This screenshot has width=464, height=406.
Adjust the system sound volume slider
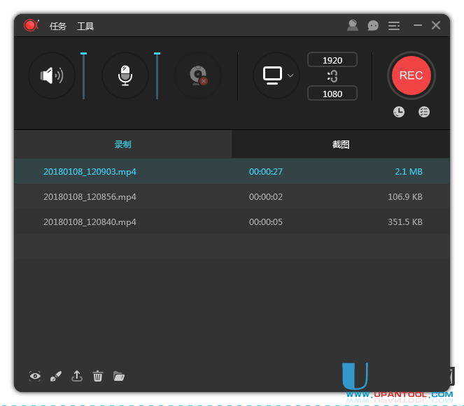click(83, 75)
